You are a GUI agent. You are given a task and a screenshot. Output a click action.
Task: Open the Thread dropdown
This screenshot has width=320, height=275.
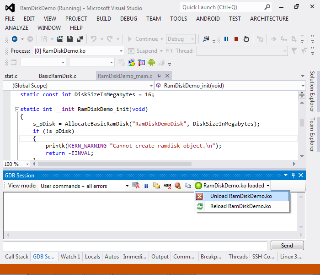click(284, 51)
